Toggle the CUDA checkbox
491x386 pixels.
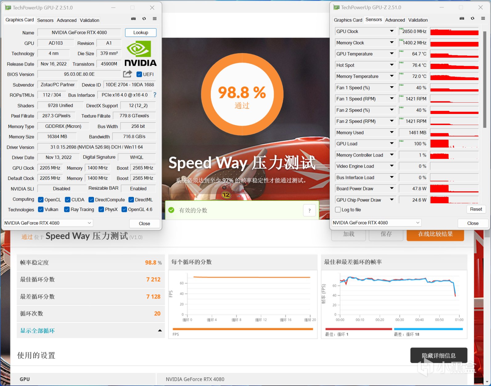(x=68, y=200)
